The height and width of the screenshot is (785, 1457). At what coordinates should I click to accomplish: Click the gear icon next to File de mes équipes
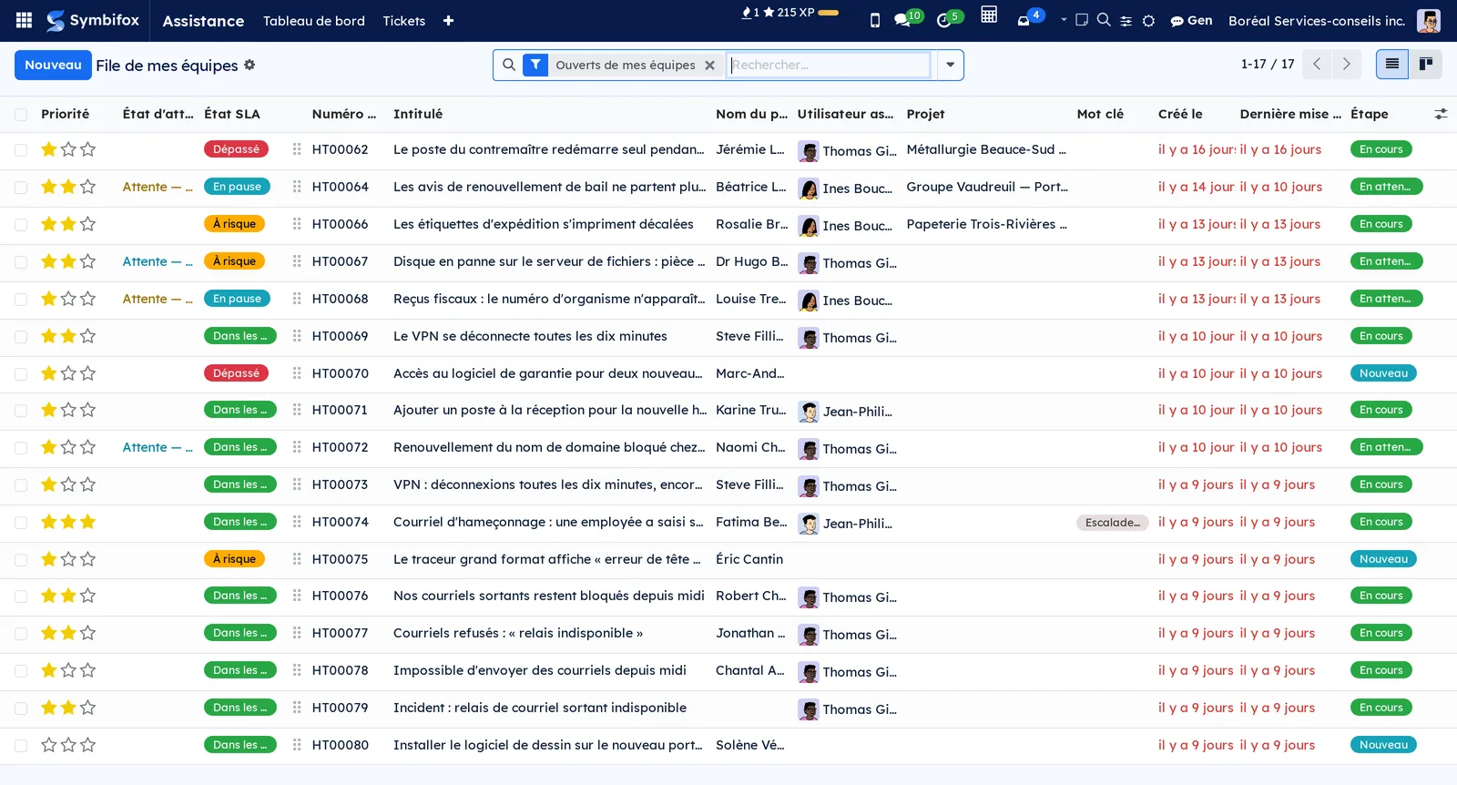pos(250,65)
